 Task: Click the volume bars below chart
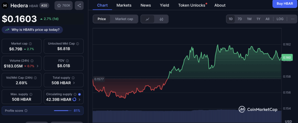tap(187, 116)
